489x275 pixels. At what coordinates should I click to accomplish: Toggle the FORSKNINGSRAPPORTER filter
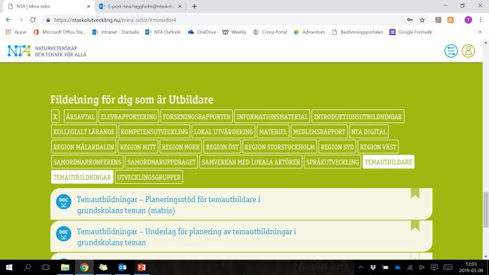(x=196, y=116)
